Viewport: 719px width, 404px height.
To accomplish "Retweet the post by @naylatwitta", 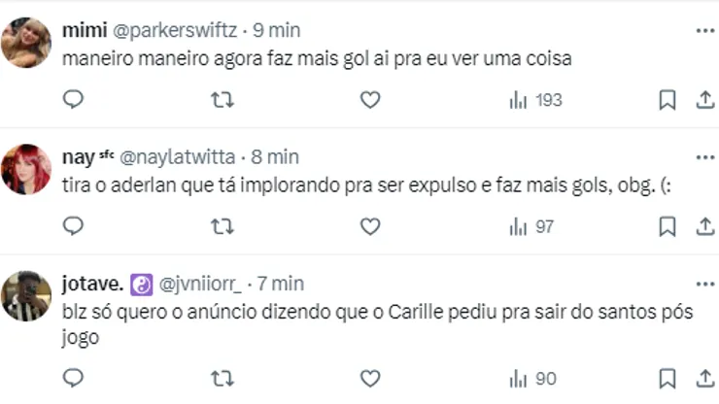I will 223,226.
